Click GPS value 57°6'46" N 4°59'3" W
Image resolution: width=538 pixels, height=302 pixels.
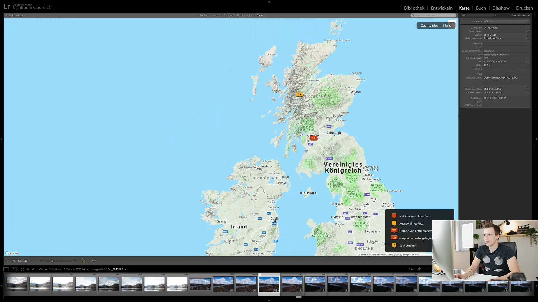pyautogui.click(x=495, y=62)
